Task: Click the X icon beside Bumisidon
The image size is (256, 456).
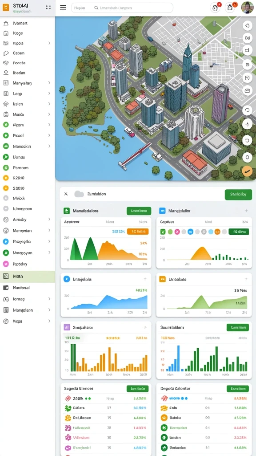Action: (x=66, y=194)
